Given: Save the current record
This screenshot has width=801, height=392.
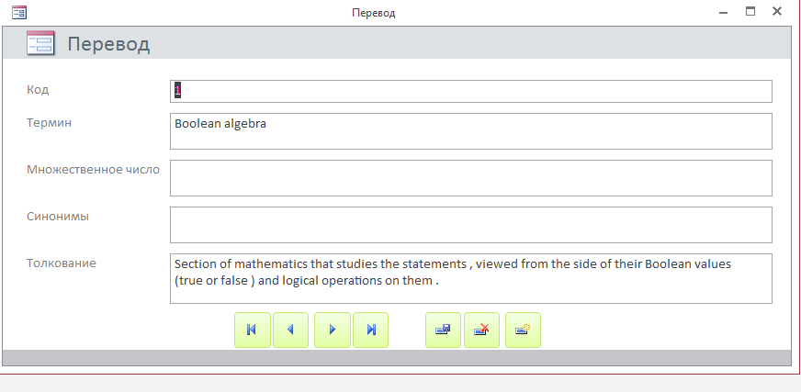Looking at the screenshot, I should [444, 330].
